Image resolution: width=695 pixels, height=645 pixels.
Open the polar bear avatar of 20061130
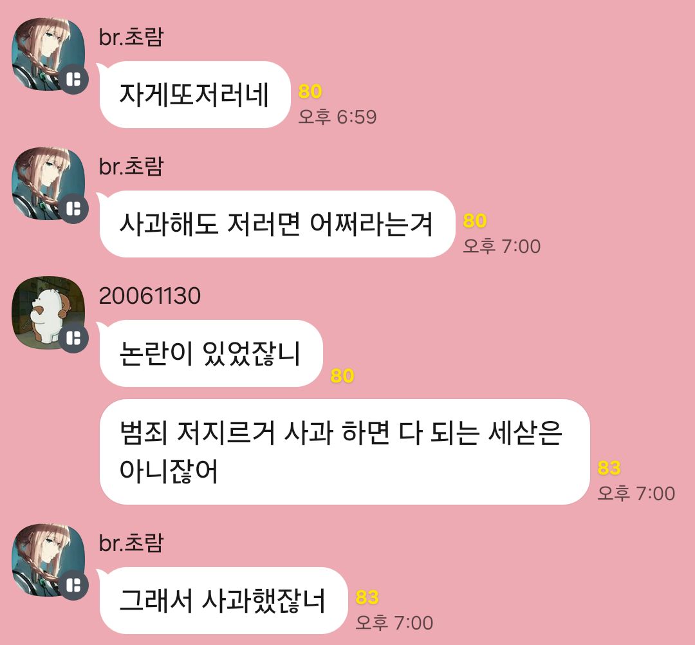48,313
